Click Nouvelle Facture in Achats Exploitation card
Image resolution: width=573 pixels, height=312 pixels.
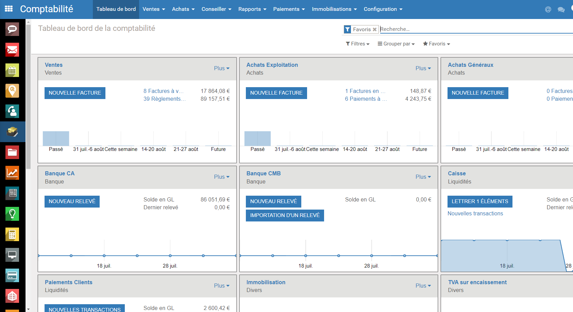point(276,93)
